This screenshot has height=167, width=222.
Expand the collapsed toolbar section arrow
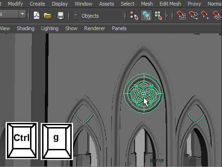click(166, 15)
